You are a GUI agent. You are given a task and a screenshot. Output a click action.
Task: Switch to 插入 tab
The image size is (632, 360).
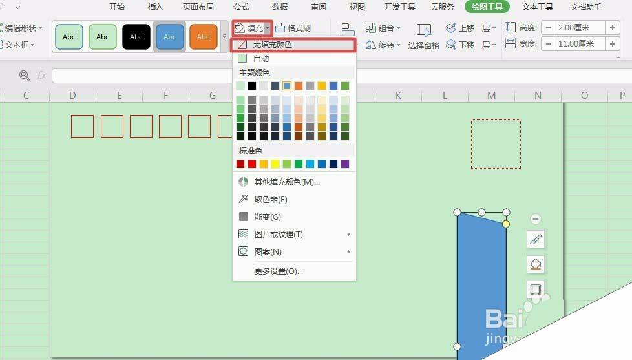tap(155, 7)
